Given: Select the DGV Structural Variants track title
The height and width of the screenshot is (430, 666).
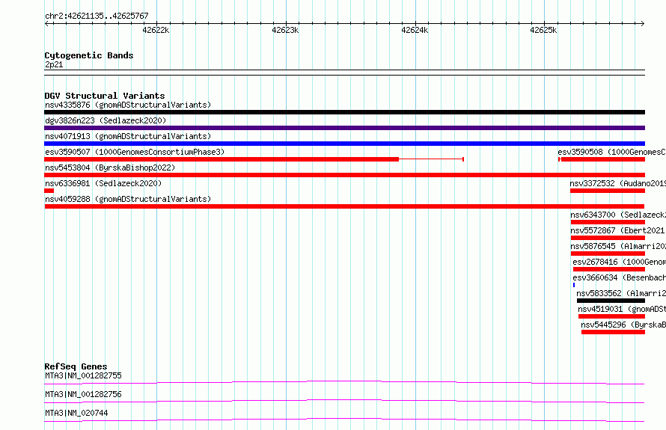Looking at the screenshot, I should [x=105, y=96].
